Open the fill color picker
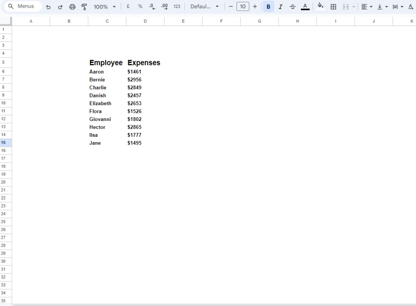Viewport: 416px width, 306px height. [x=321, y=6]
